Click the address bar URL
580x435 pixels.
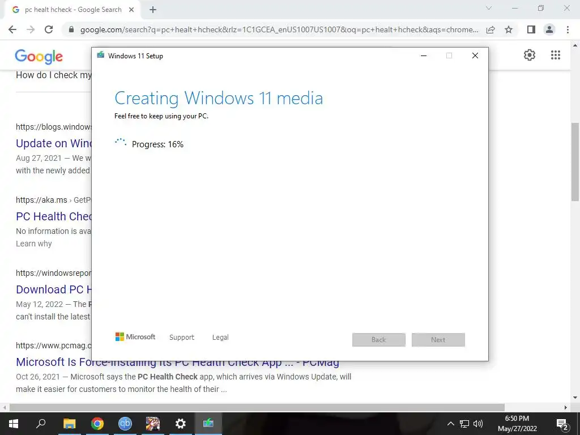[x=279, y=29]
